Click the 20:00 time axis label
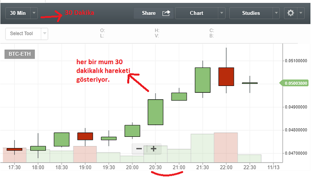The width and height of the screenshot is (323, 184). click(132, 167)
